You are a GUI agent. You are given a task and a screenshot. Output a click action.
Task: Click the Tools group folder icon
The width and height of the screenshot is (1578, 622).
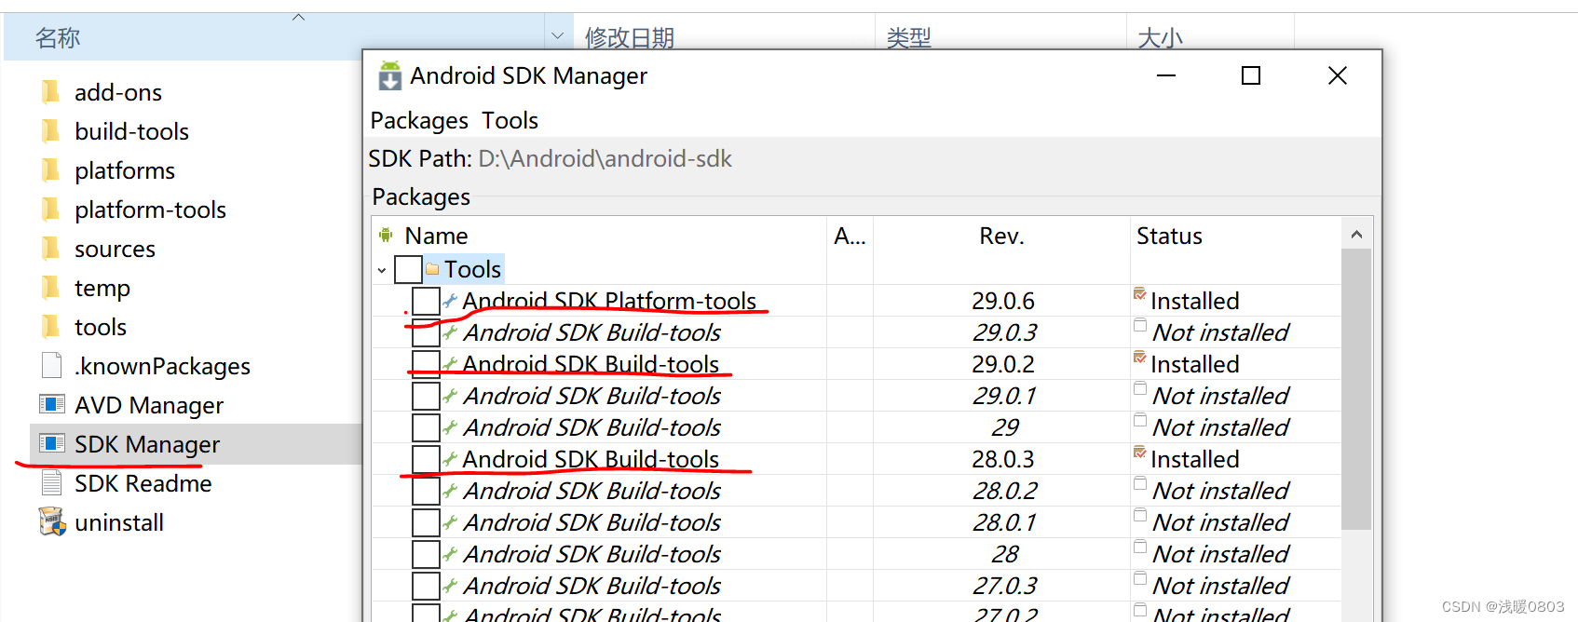(432, 269)
